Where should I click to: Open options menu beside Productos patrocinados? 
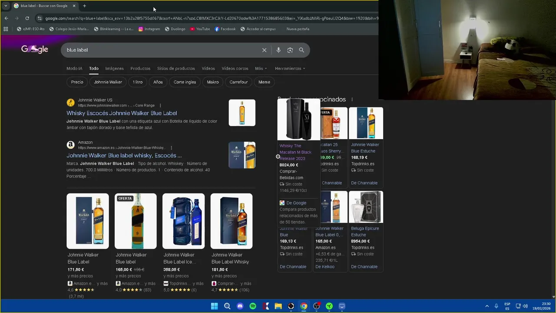(352, 100)
